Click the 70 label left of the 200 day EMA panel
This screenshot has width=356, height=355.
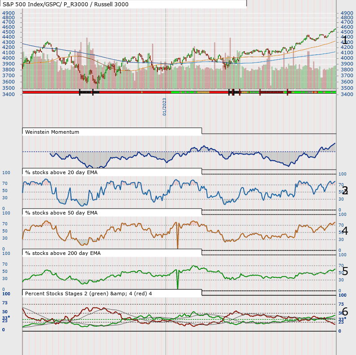(5, 264)
